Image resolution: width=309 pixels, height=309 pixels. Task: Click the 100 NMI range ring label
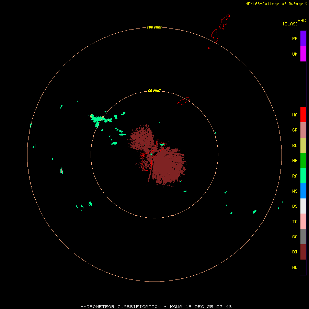(154, 27)
